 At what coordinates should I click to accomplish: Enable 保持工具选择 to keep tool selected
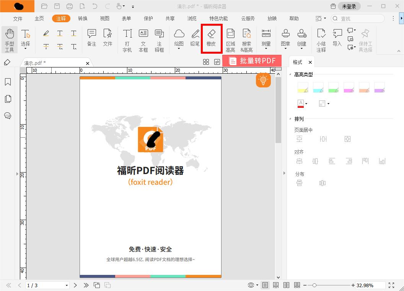pyautogui.click(x=365, y=38)
